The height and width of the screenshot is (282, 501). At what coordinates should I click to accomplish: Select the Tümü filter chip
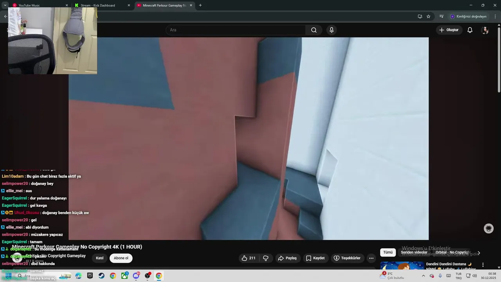tap(388, 253)
